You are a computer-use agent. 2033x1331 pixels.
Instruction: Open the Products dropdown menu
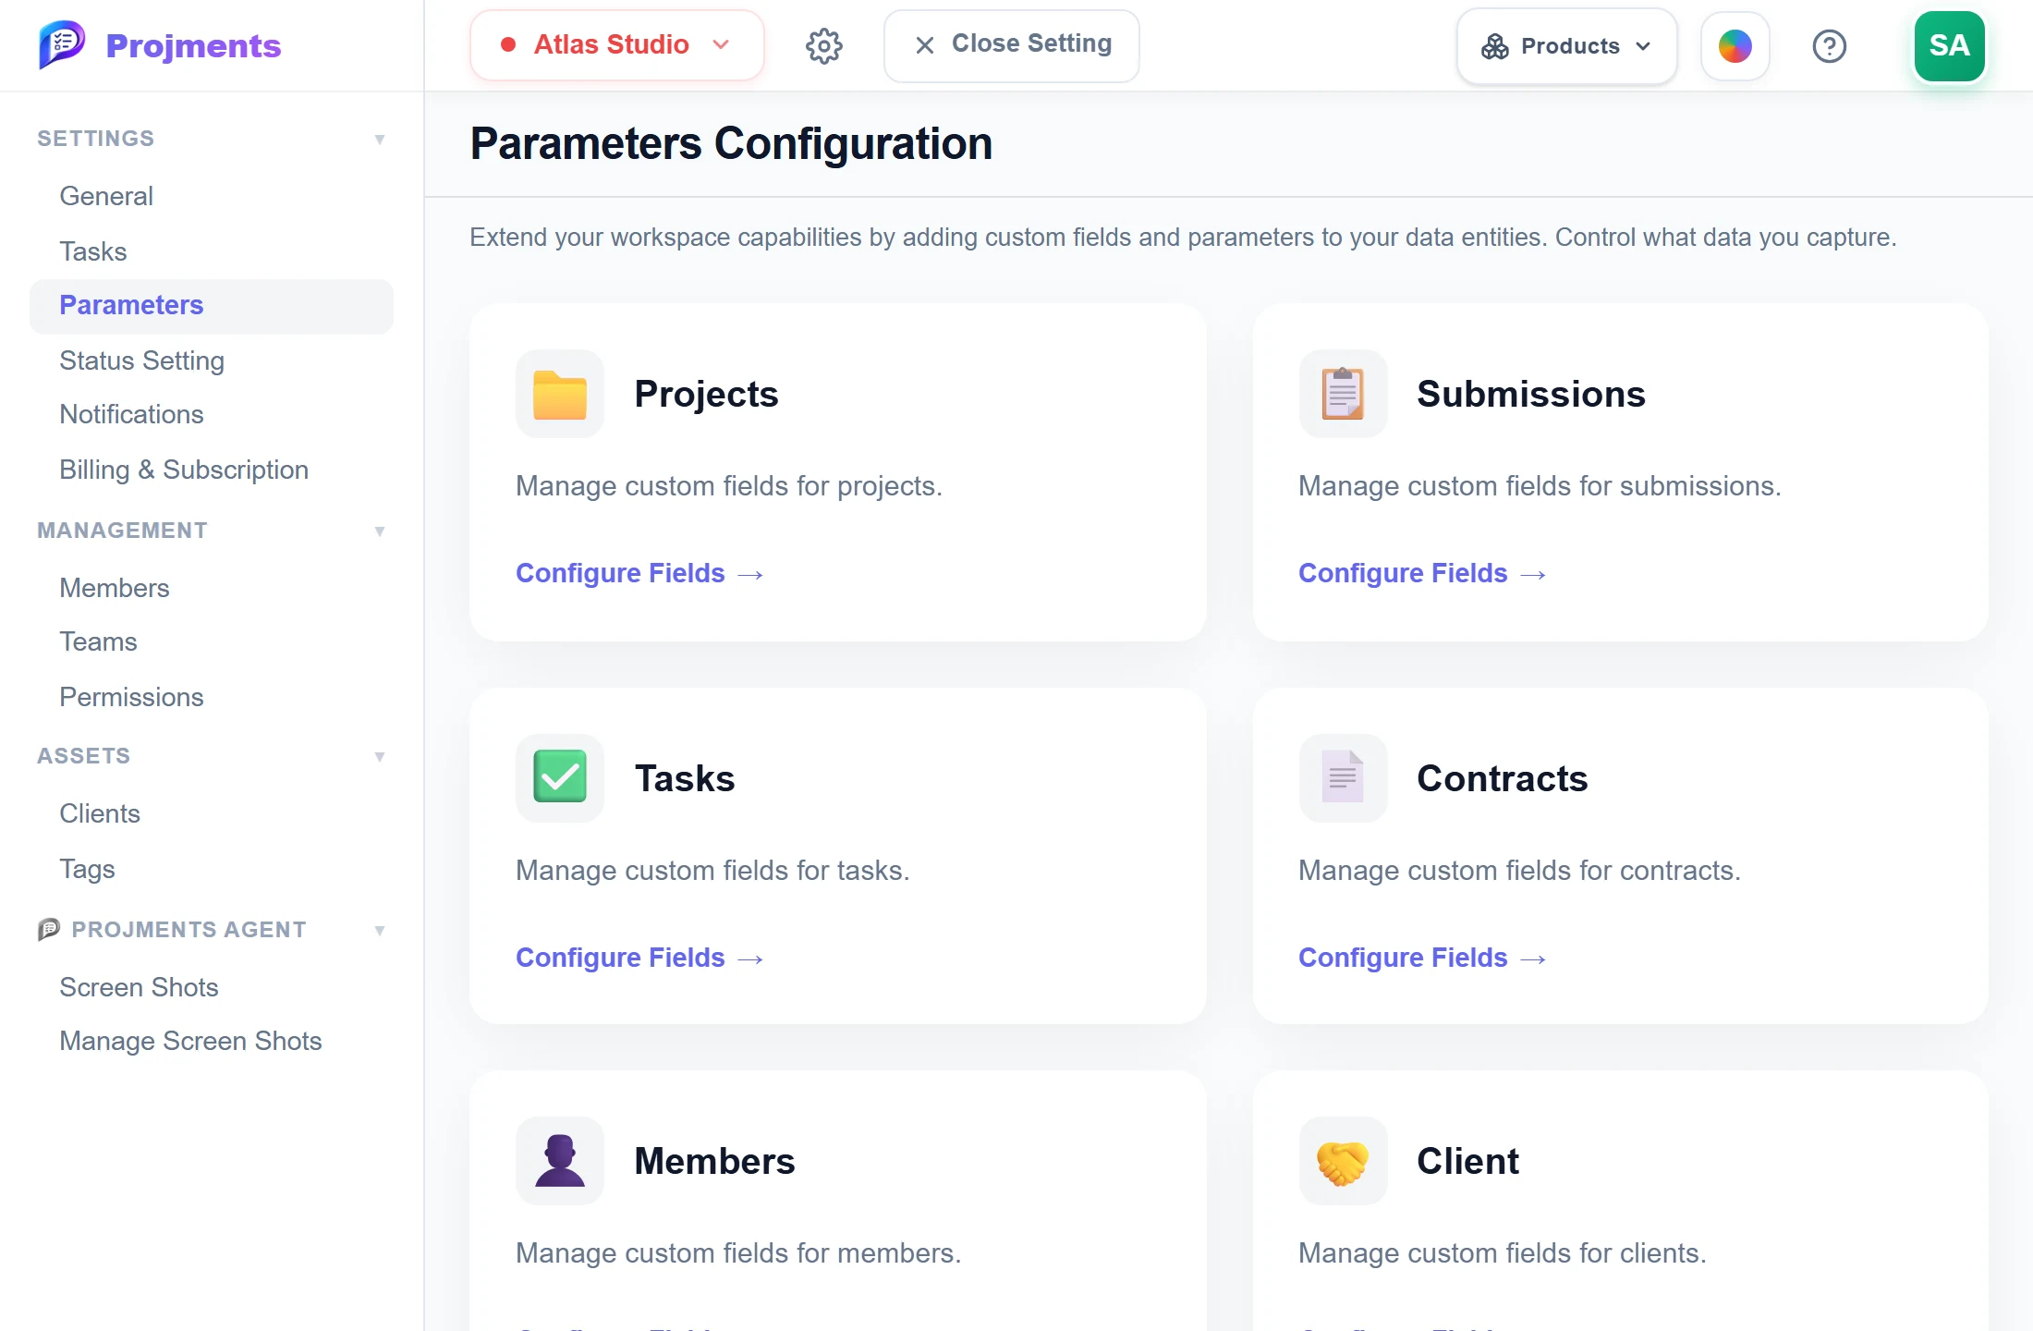(x=1566, y=46)
